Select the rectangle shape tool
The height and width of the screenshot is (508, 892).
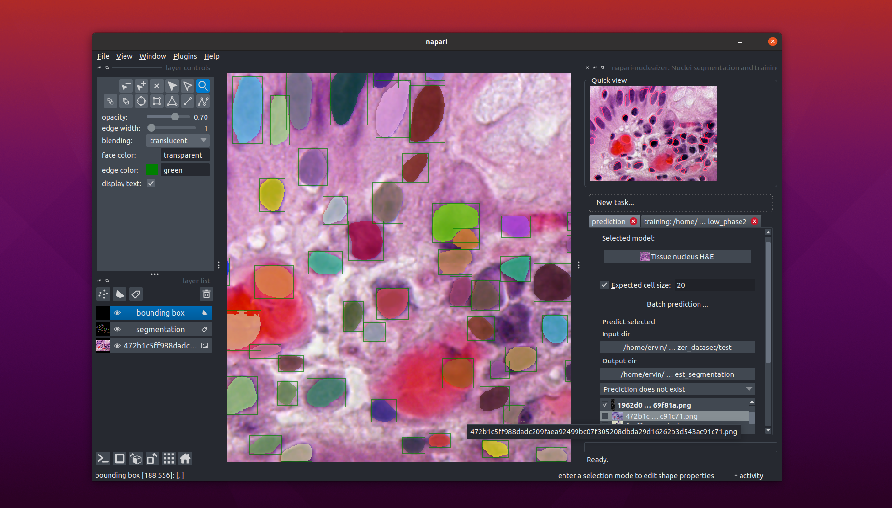(157, 101)
